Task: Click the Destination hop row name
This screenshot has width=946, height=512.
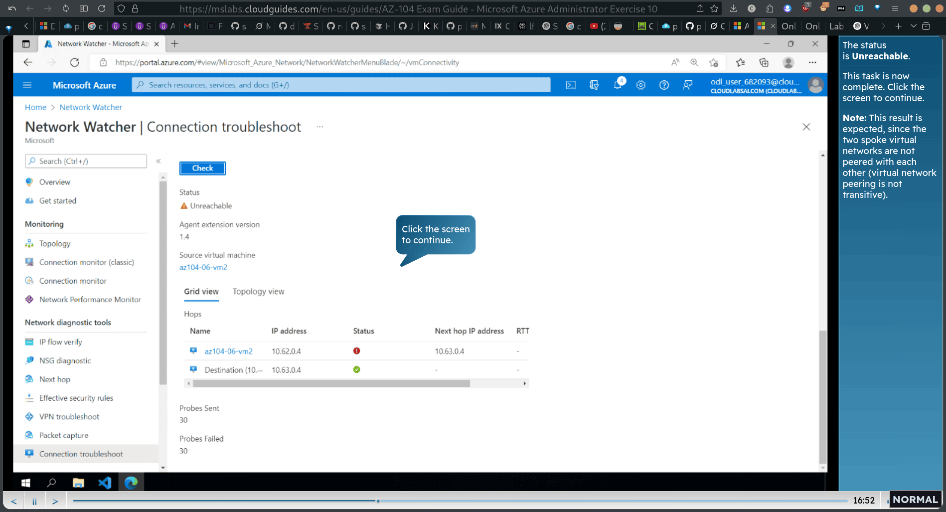Action: (233, 370)
